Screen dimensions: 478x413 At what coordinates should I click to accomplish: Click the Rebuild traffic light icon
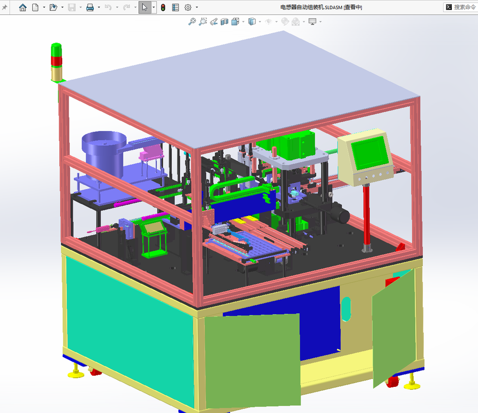pyautogui.click(x=163, y=7)
